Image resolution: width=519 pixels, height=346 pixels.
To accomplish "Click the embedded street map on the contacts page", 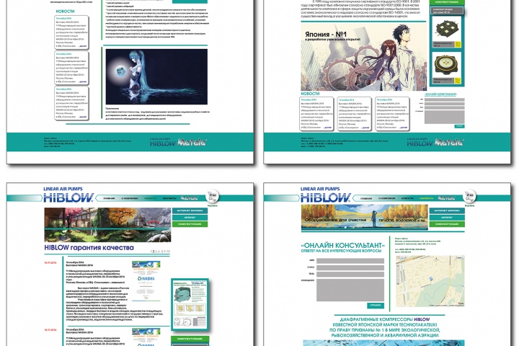I will tap(430, 281).
